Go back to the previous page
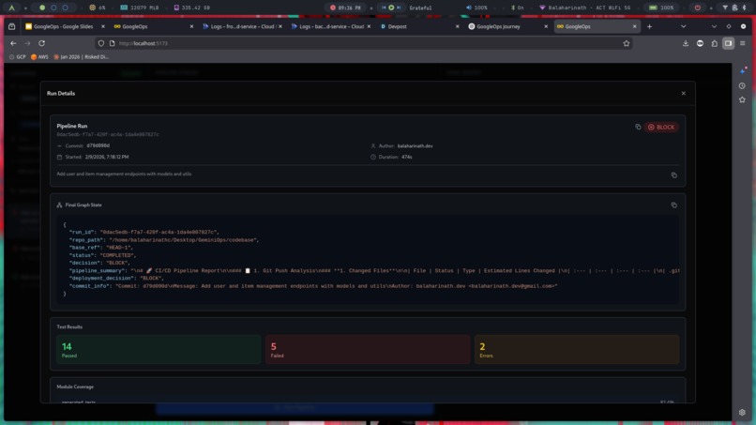Screen dimensions: 756x425 tap(13, 43)
